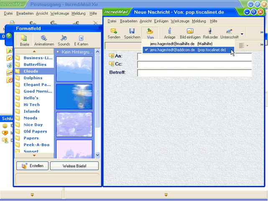Click the Cc: address book icon
The height and width of the screenshot is (201, 268).
click(x=112, y=64)
